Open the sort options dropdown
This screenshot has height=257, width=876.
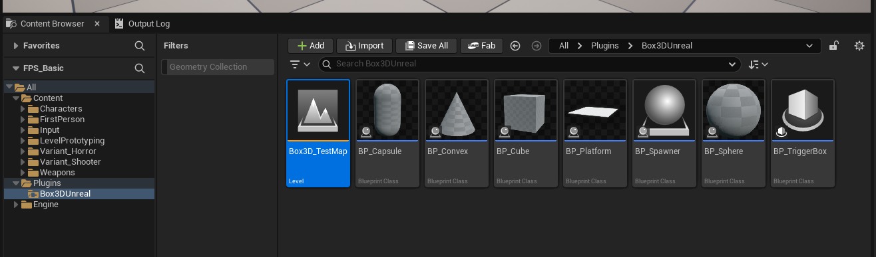pos(758,64)
